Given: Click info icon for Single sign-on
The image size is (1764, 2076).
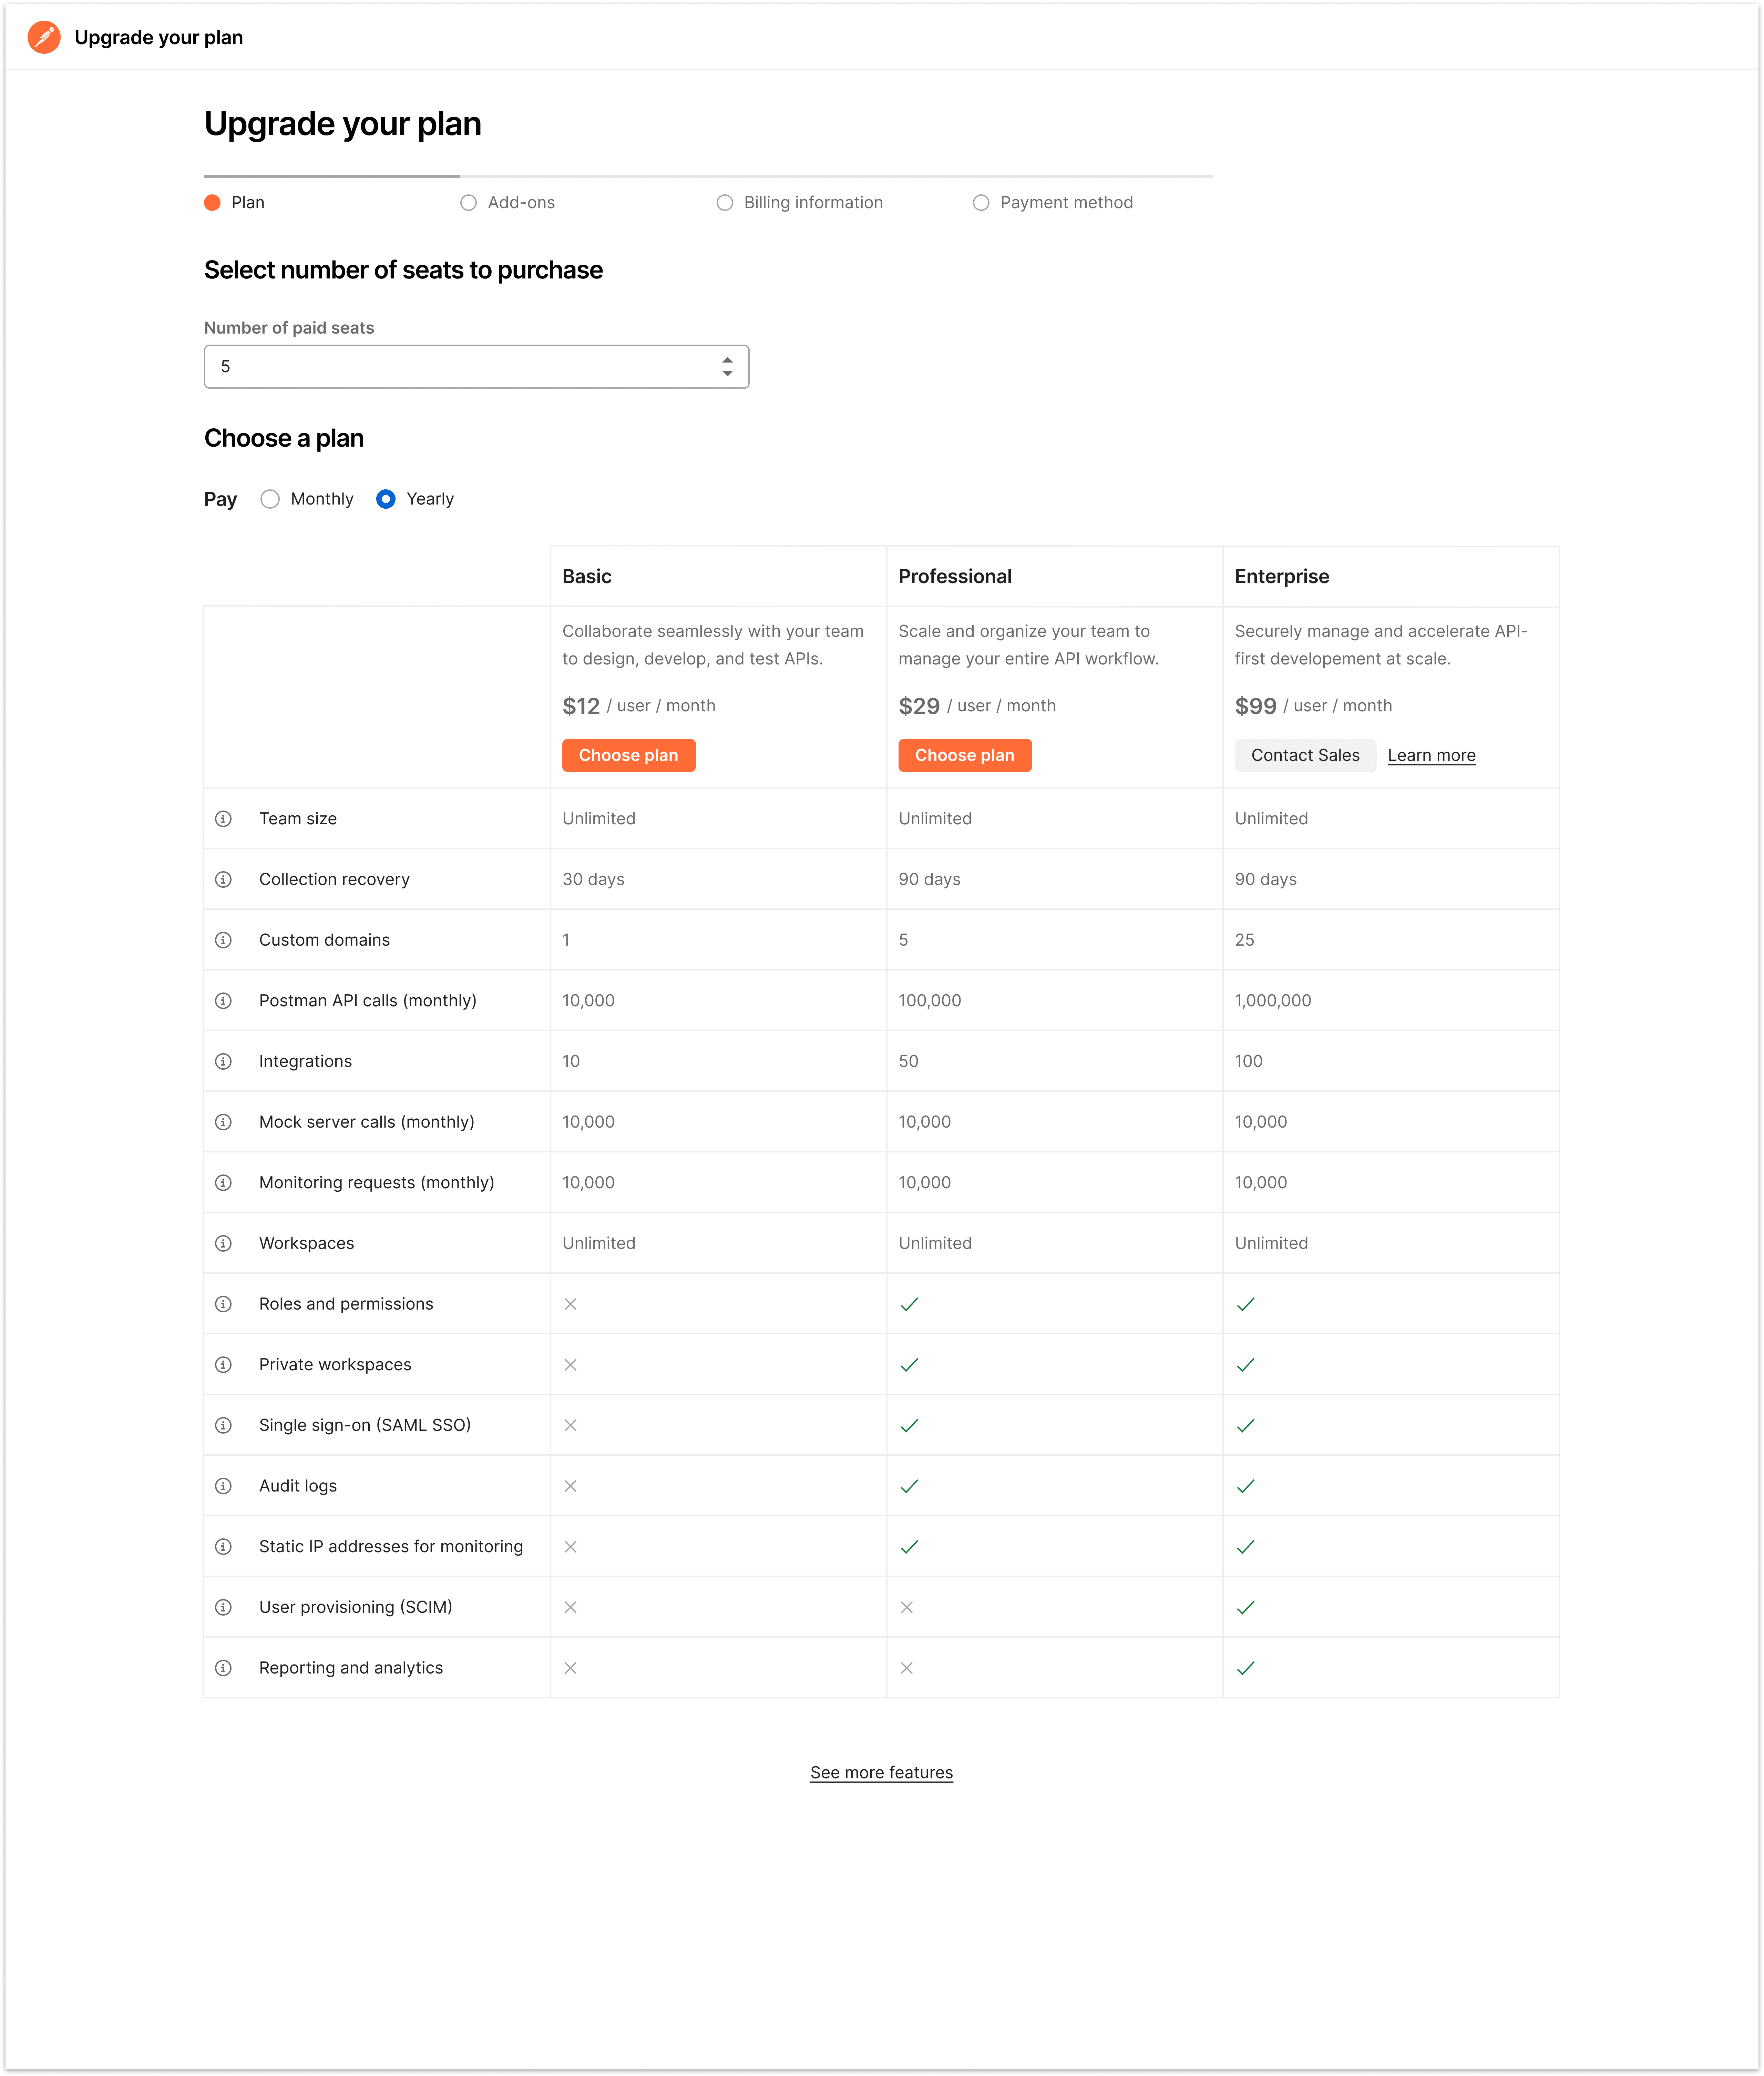Looking at the screenshot, I should click(223, 1425).
